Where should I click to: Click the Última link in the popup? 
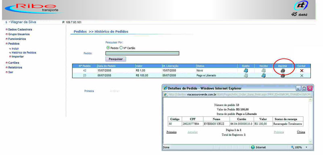(x=301, y=132)
